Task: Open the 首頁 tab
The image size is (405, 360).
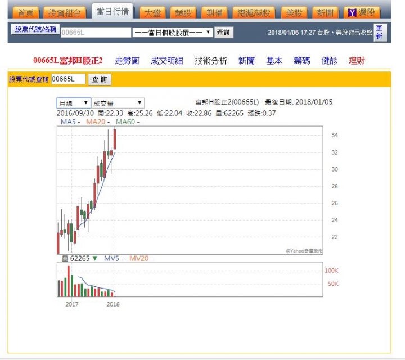Action: (25, 12)
